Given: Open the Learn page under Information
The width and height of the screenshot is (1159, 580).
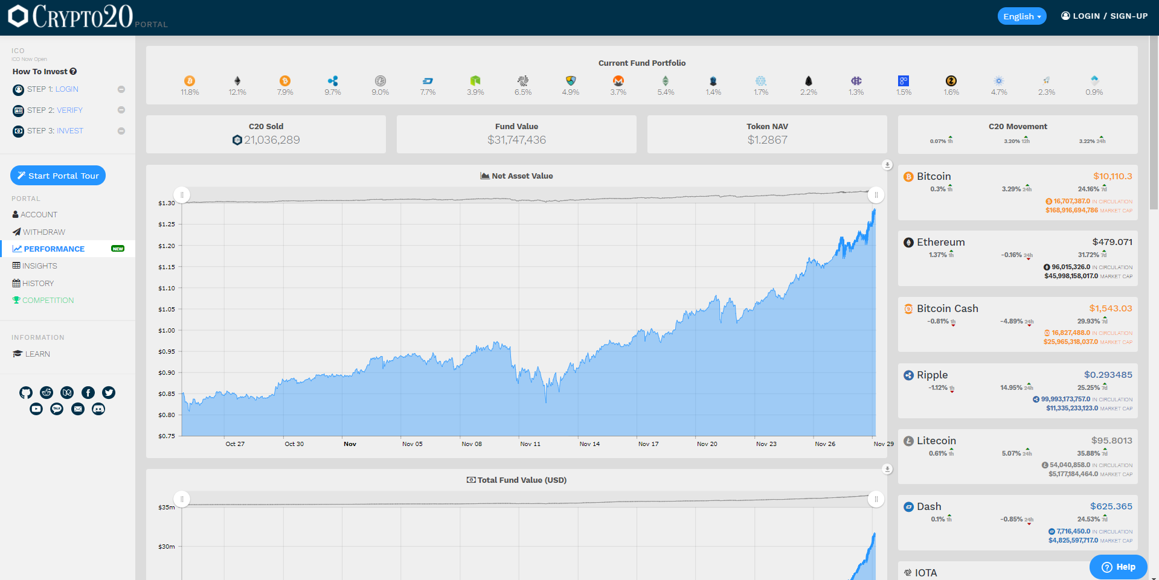Looking at the screenshot, I should (x=31, y=354).
